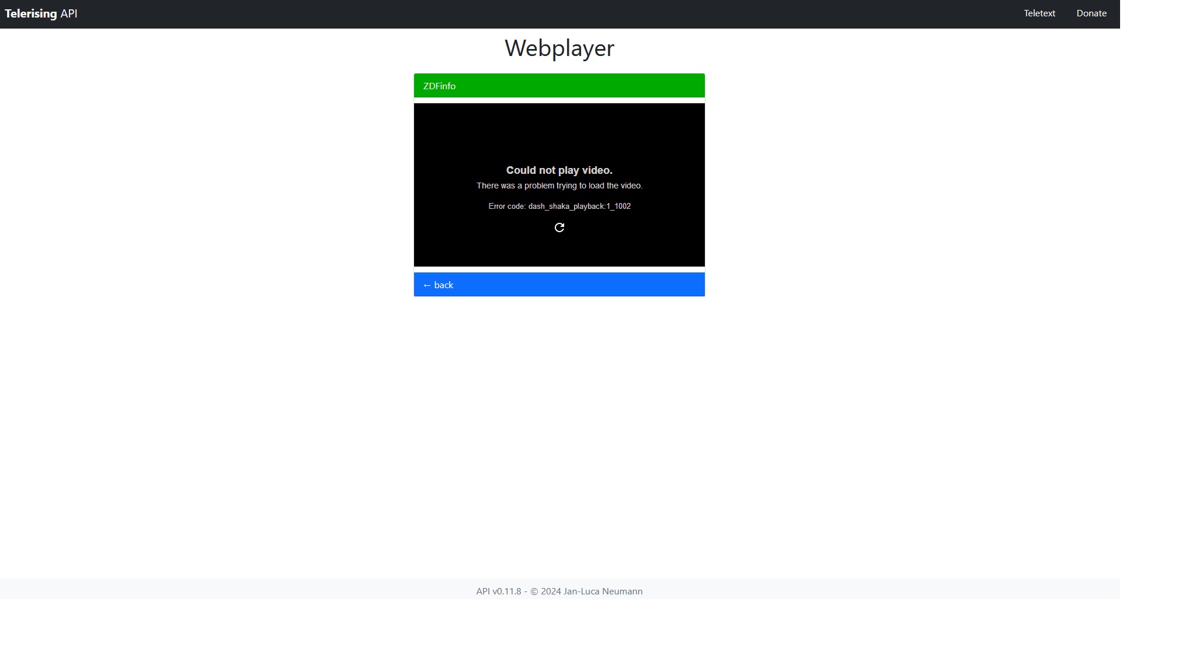Image resolution: width=1196 pixels, height=672 pixels.
Task: Open the Donate menu item
Action: [x=1091, y=13]
